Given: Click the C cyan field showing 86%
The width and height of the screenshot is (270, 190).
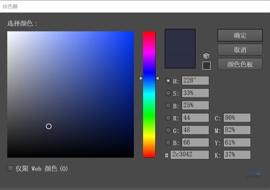Looking at the screenshot, I should (237, 118).
